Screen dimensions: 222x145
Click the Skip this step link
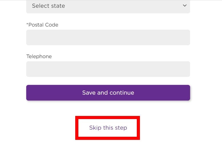(x=108, y=128)
